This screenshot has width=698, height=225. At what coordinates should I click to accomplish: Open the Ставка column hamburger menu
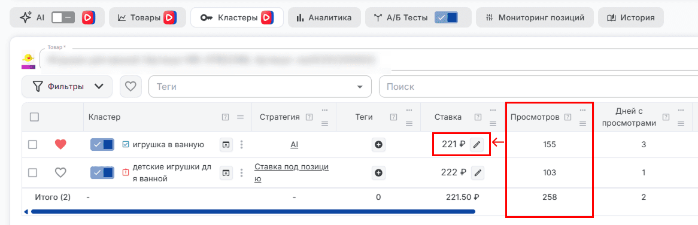click(493, 123)
